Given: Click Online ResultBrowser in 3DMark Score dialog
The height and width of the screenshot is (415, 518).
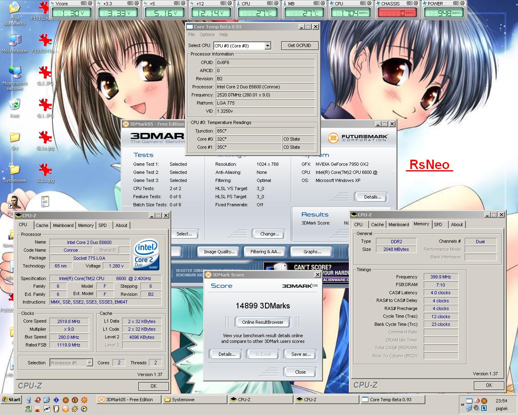Looking at the screenshot, I should click(263, 322).
